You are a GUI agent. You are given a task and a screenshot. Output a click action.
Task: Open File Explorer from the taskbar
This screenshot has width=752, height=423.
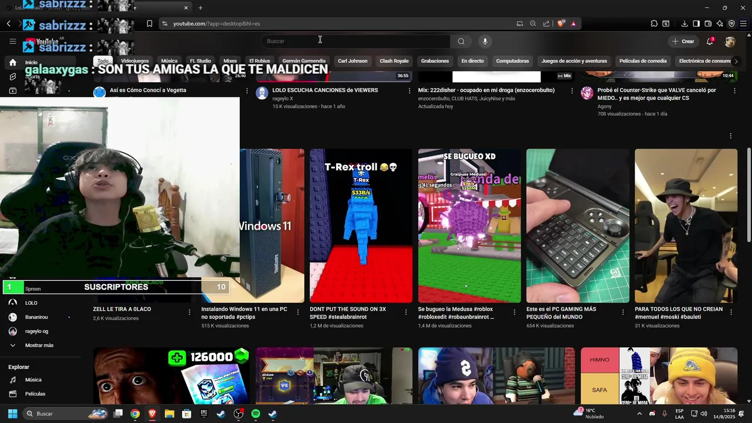click(x=169, y=414)
